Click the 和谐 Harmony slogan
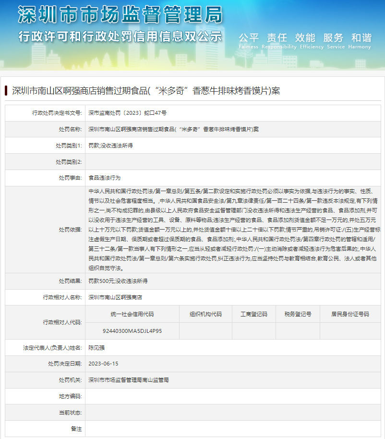The height and width of the screenshot is (439, 385). pyautogui.click(x=360, y=41)
